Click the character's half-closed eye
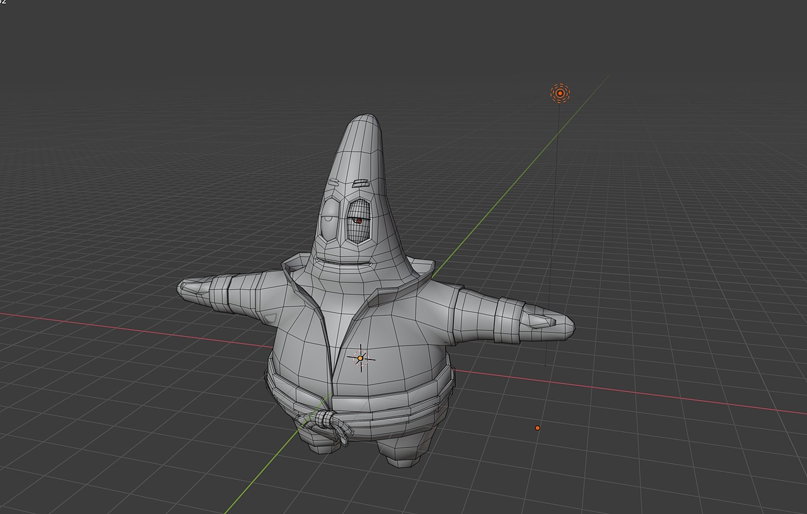This screenshot has width=807, height=514. tap(330, 219)
